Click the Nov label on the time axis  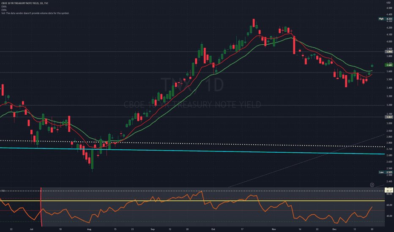coord(274,229)
